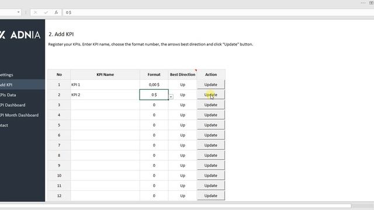Select the KPI 1 name cell
This screenshot has height=210, width=374.
pos(105,85)
